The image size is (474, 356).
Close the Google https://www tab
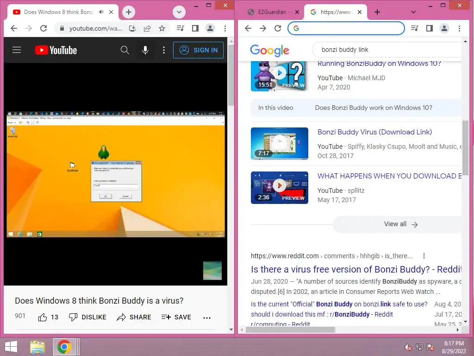click(359, 12)
